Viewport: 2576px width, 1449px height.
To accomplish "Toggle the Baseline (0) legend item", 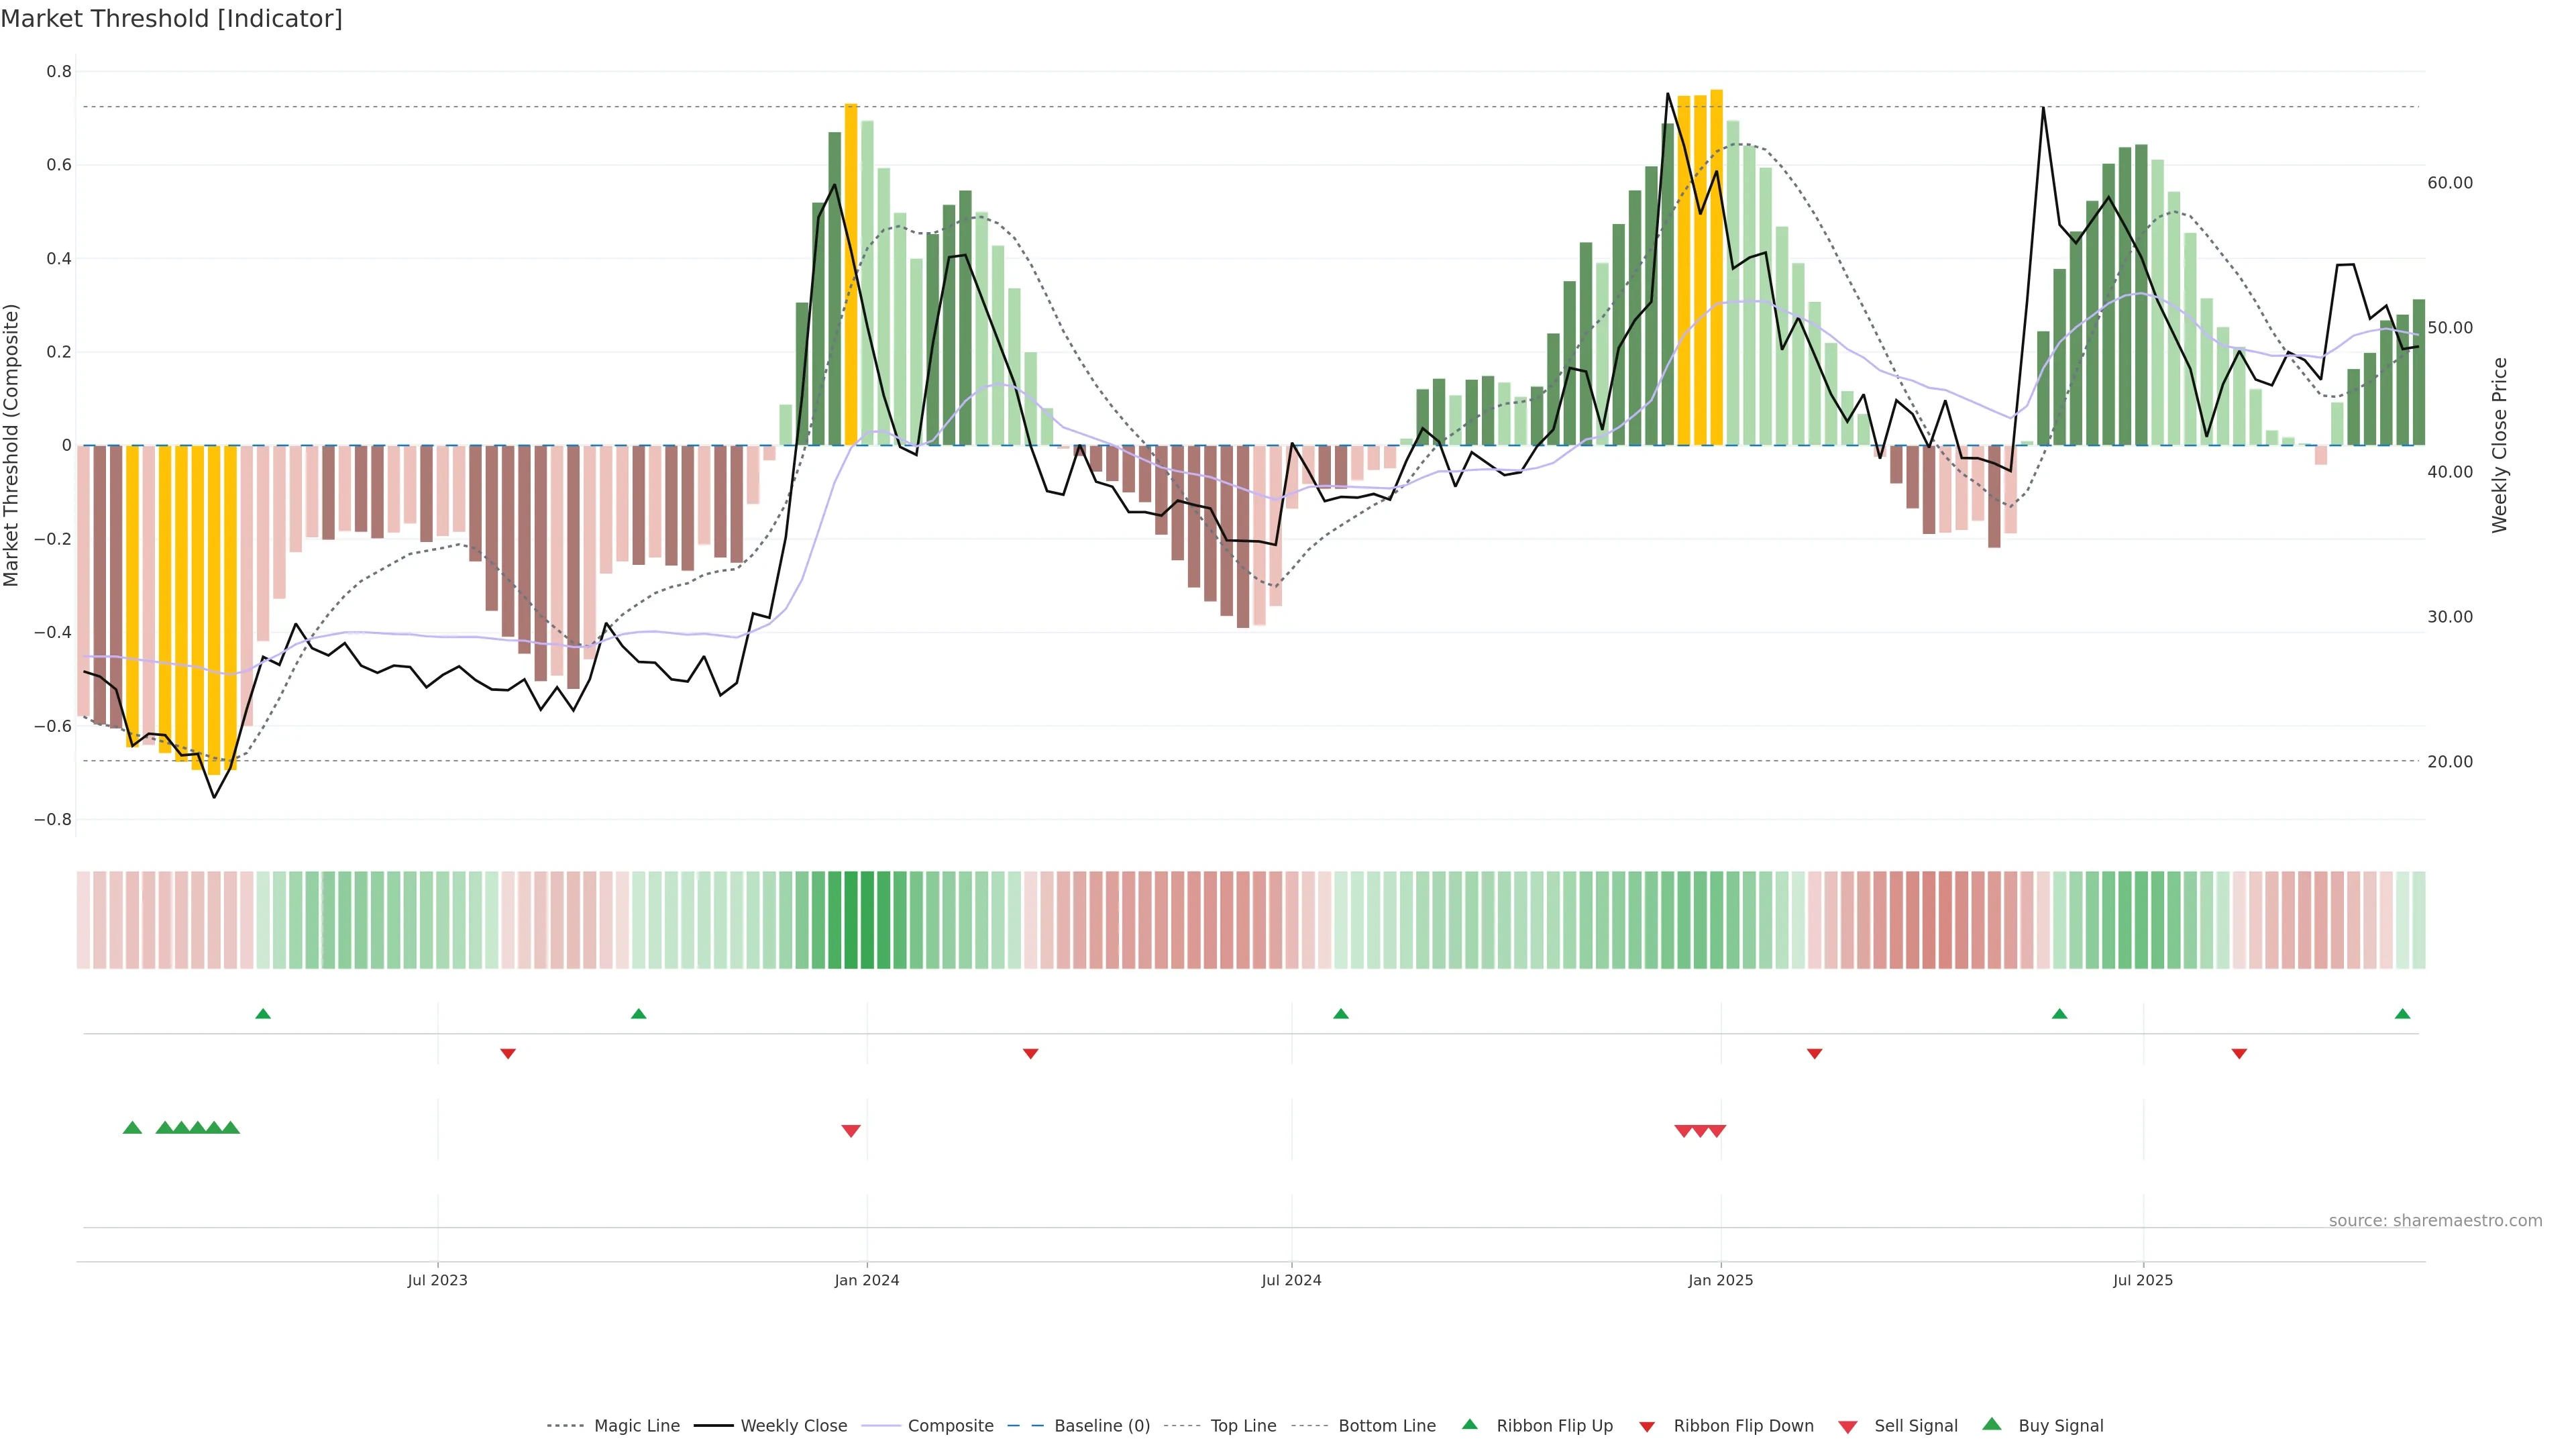I will [1101, 1426].
